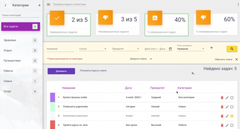
Task: Edit task Купить буханку хлеба
Action: pos(227,97)
